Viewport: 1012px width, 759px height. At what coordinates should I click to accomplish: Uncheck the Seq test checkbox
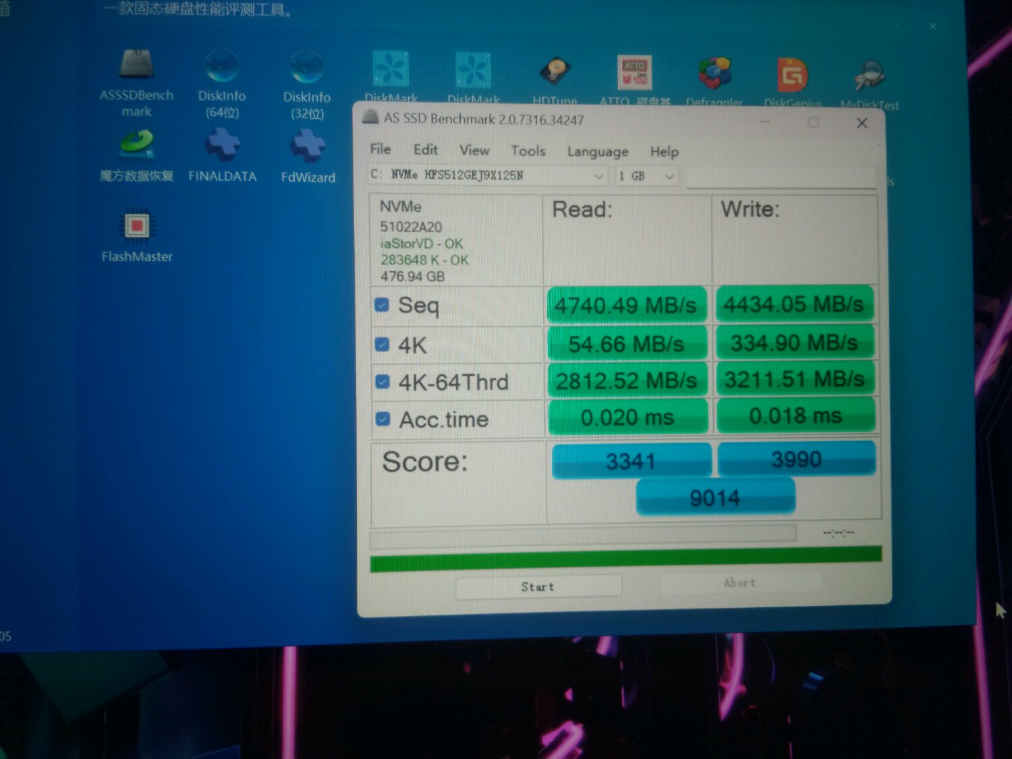(x=382, y=305)
